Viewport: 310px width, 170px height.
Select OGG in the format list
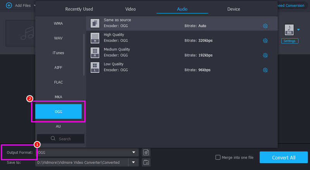(59, 111)
